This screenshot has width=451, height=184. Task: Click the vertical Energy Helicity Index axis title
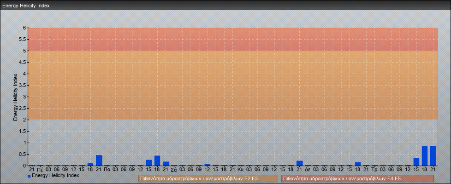click(x=15, y=97)
